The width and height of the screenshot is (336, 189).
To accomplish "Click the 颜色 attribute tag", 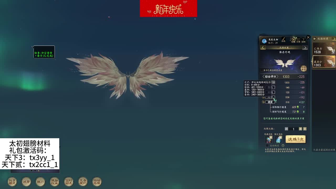I will [270, 87].
